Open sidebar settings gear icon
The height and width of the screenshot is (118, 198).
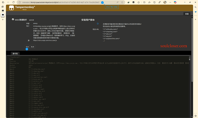(x=195, y=116)
